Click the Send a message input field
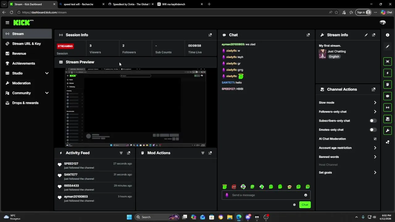Image resolution: width=395 pixels, height=222 pixels. click(x=266, y=195)
